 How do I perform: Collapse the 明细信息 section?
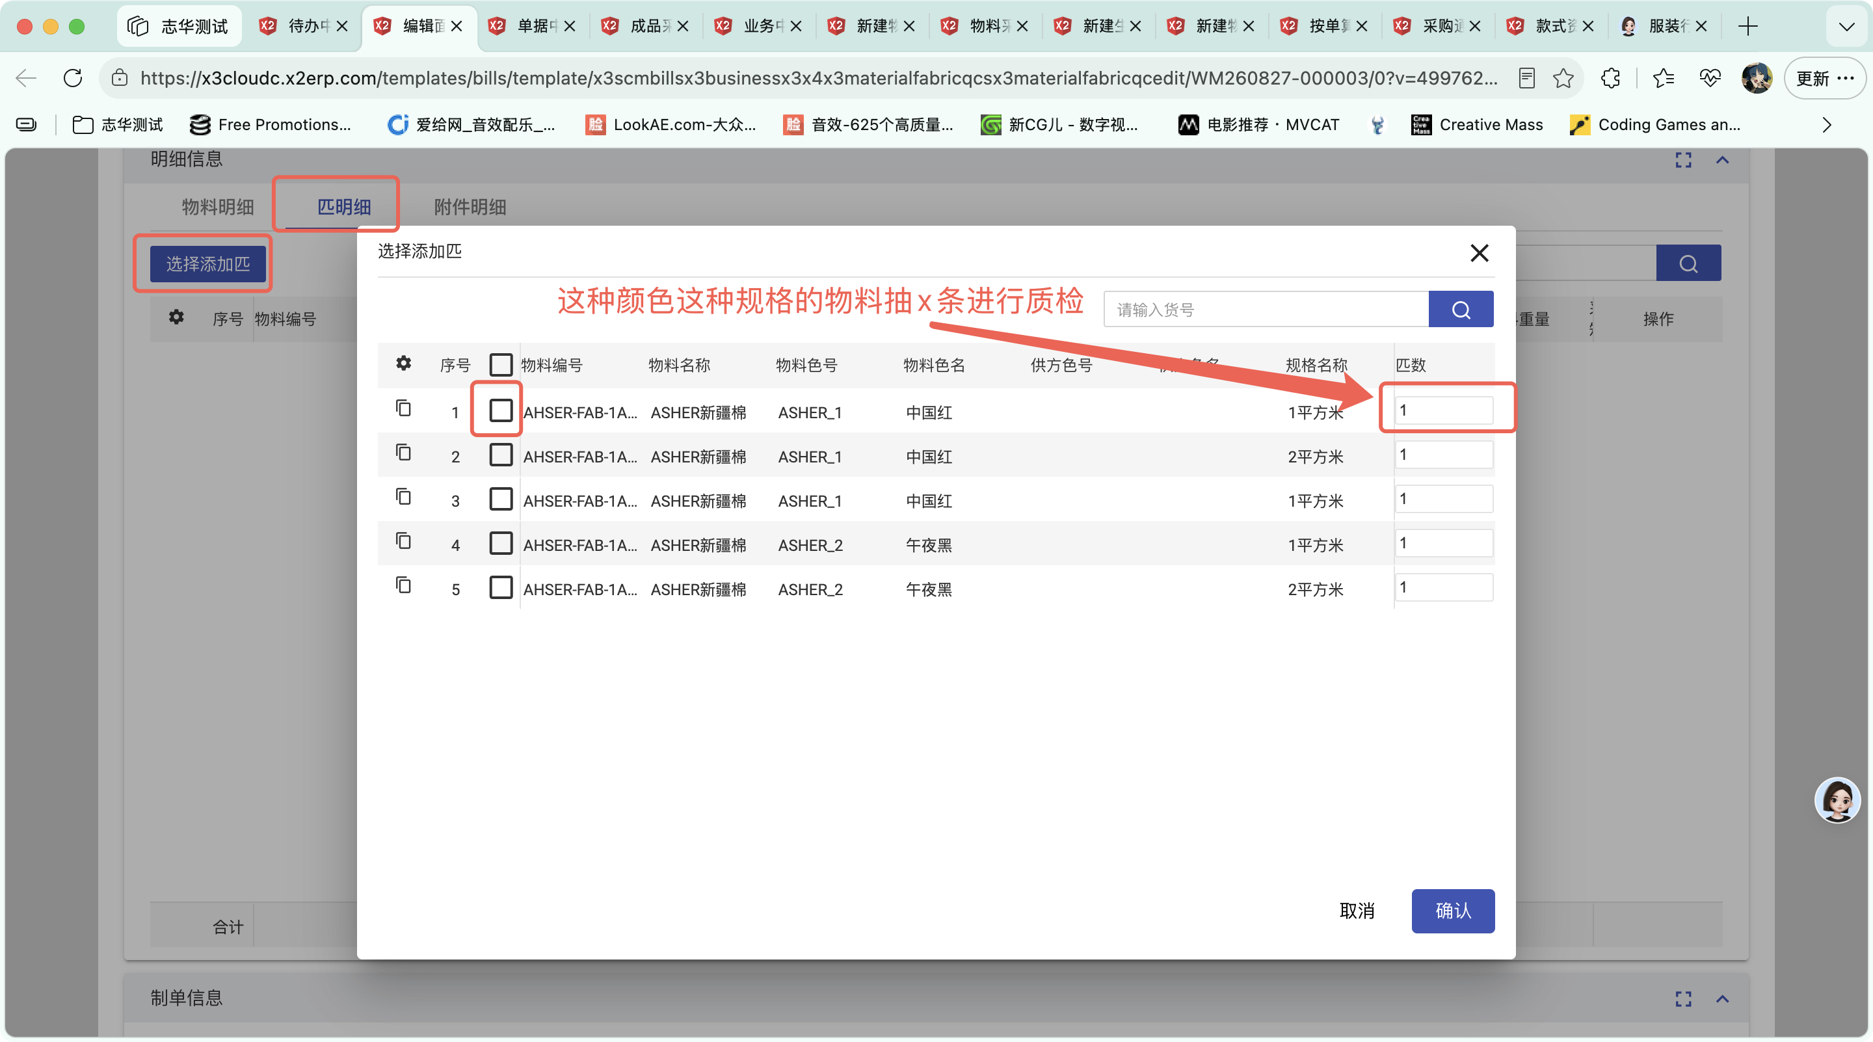[x=1723, y=160]
